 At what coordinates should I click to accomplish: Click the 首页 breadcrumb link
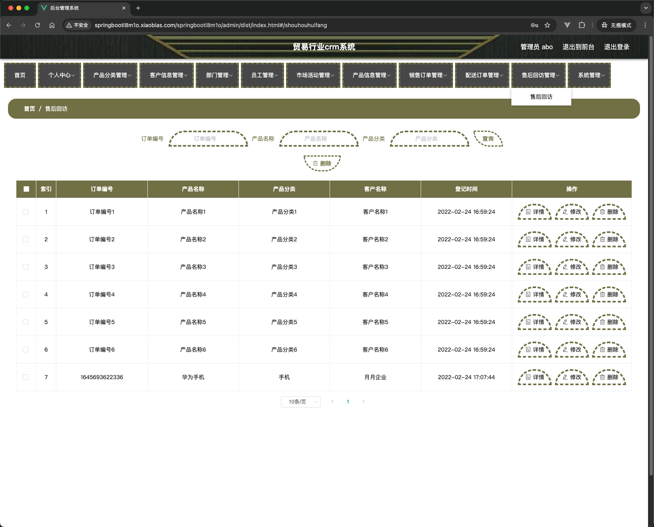(30, 109)
